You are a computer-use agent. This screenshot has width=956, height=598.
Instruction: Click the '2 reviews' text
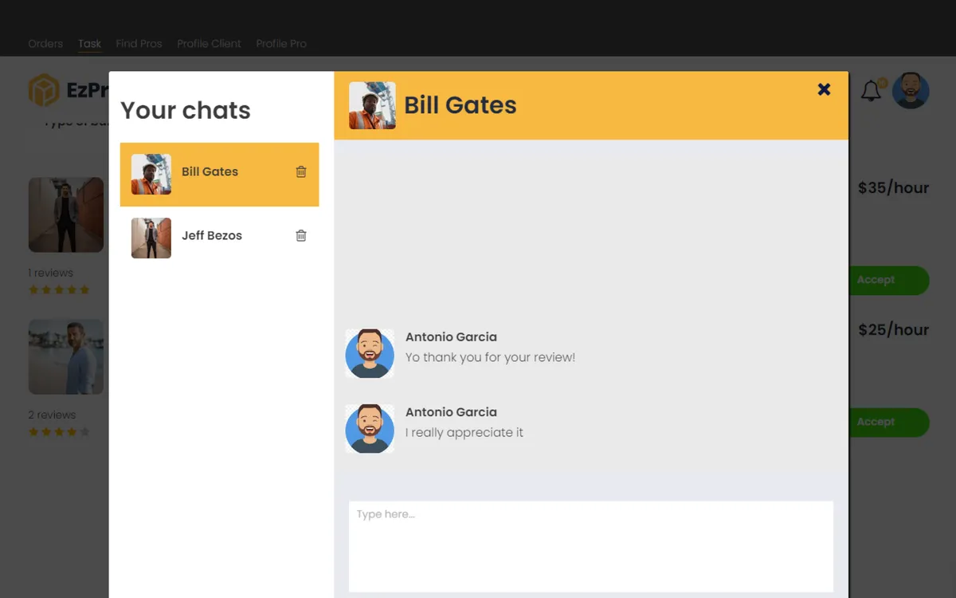coord(53,415)
